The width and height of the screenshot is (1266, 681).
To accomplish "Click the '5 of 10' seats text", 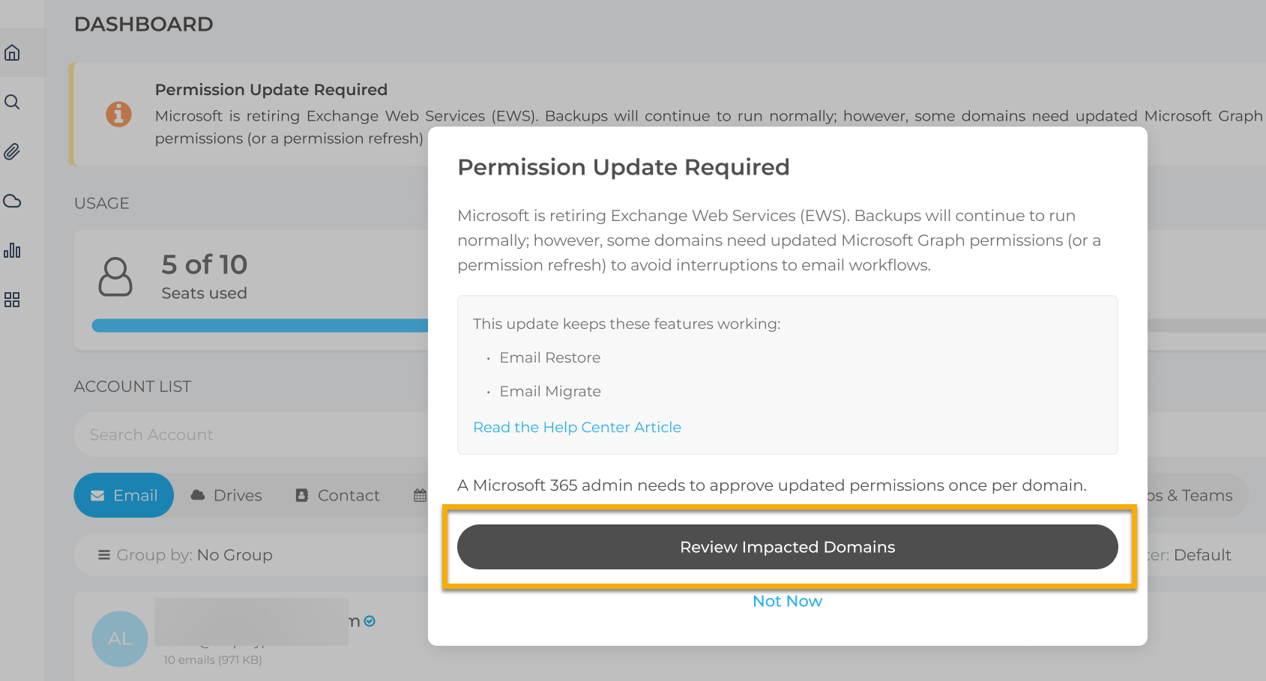I will click(205, 264).
